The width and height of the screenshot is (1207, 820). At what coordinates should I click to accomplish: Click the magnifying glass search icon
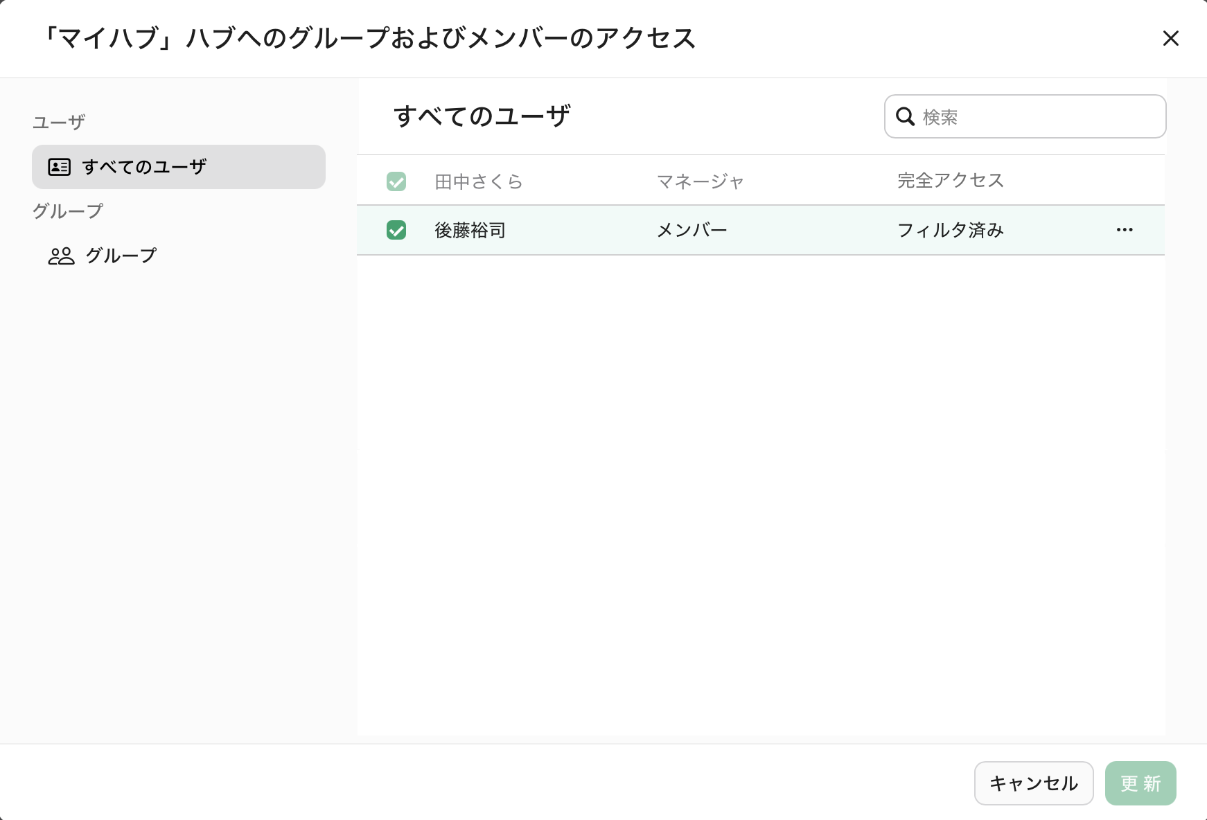(x=905, y=116)
